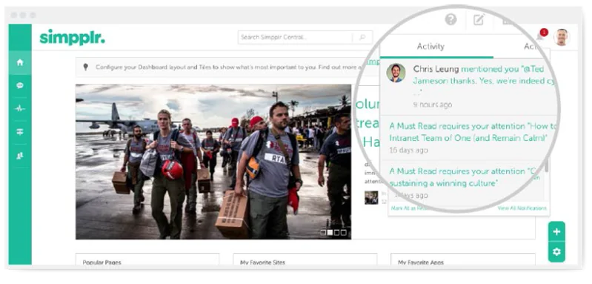Click the green plus add button

point(556,231)
